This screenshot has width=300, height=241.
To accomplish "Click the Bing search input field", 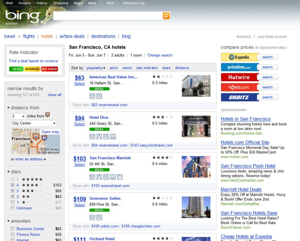I will pyautogui.click(x=108, y=16).
